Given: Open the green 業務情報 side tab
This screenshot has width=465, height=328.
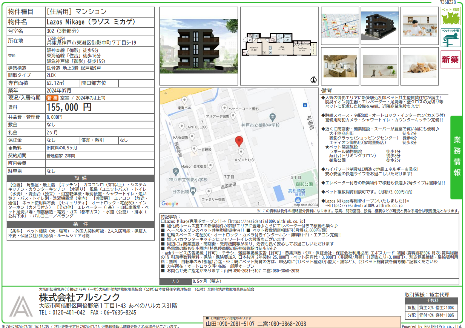Looking at the screenshot, I should (457, 157).
